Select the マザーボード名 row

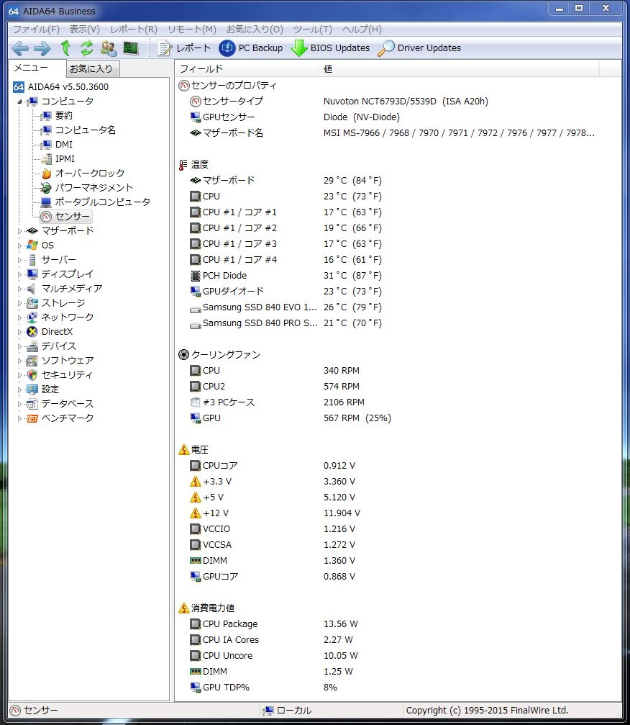coord(397,132)
